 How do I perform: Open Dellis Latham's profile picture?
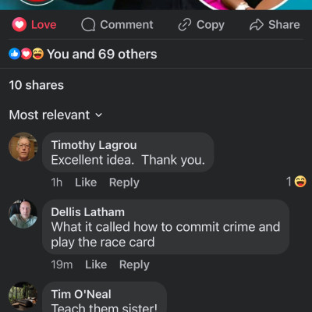[23, 214]
